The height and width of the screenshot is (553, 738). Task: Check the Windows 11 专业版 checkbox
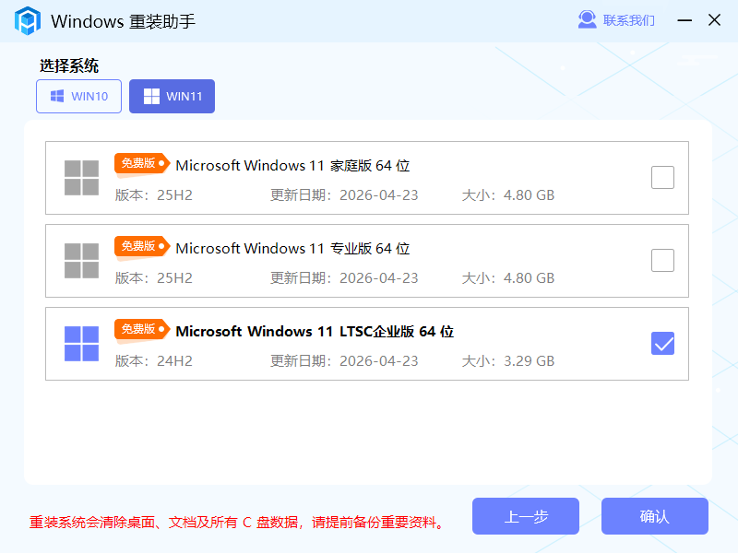(662, 261)
